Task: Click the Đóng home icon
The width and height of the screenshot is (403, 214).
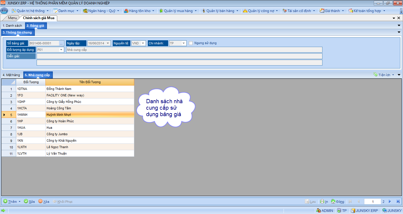Action: pos(333,201)
